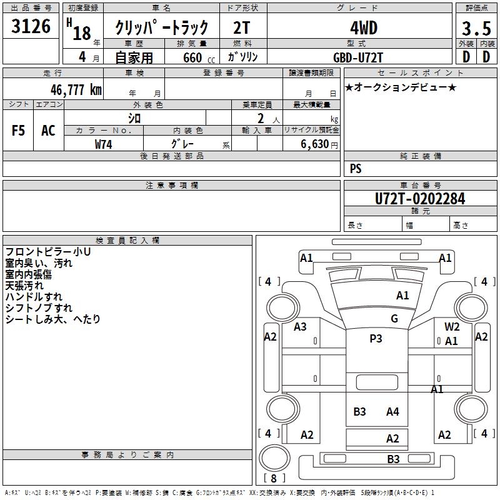Select the W2 repair mark on diagram

[452, 326]
